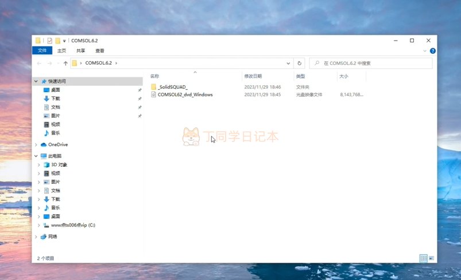
Task: Go up one folder level arrow
Action: (65, 63)
